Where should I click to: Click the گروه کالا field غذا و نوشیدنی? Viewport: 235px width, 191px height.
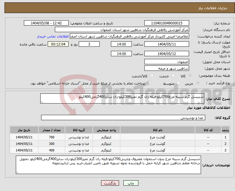(123, 118)
